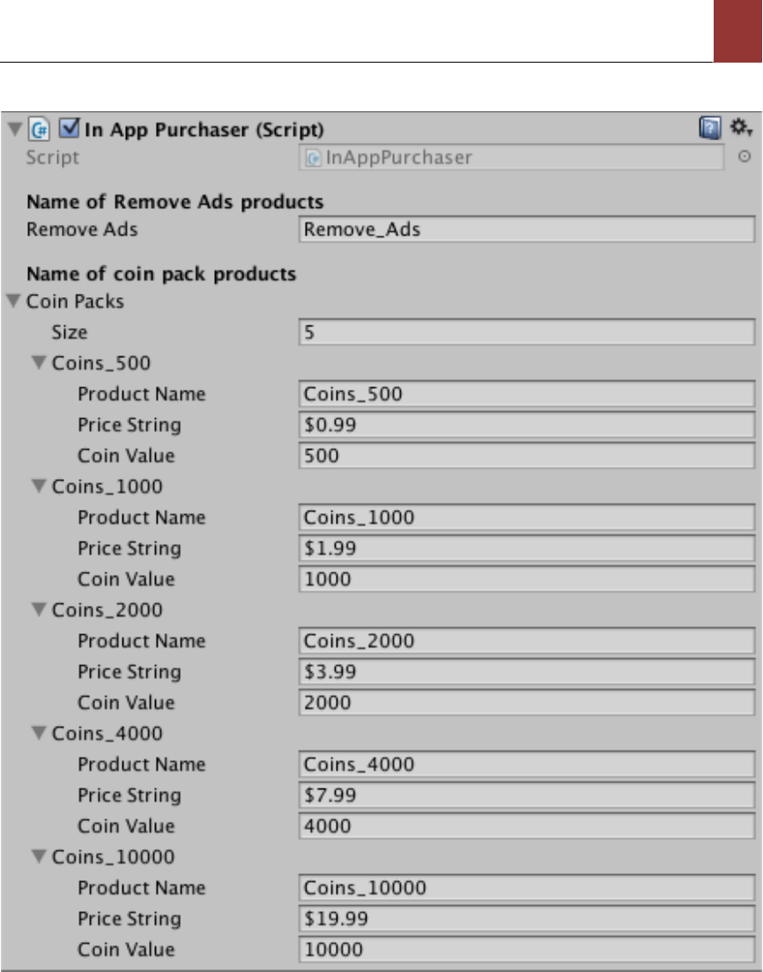Collapse the Coins_2000 element
Screen dimensions: 763x972
click(39, 610)
